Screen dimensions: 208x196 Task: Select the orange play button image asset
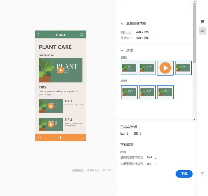pos(165,68)
